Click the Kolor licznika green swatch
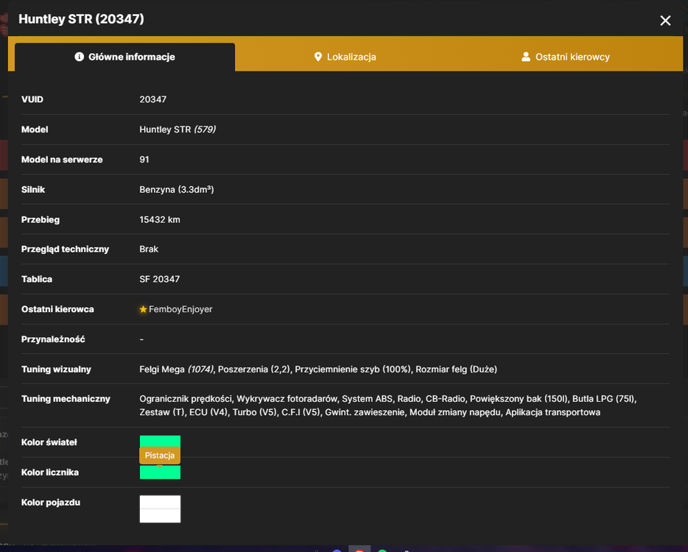 pos(160,473)
